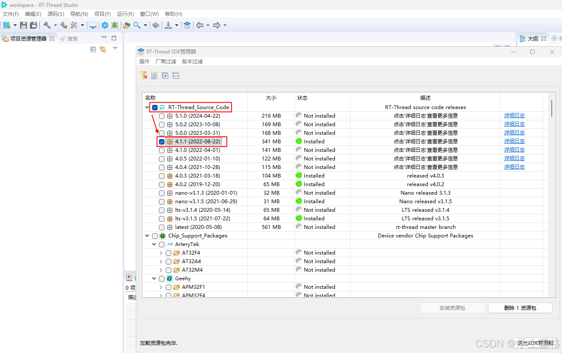Switch to the 搜索 tab
Viewport: 562px width, 353px height.
[x=69, y=39]
